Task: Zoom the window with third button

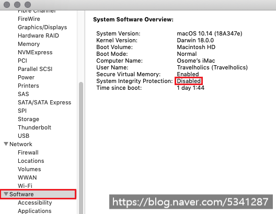Action: tap(28, 5)
